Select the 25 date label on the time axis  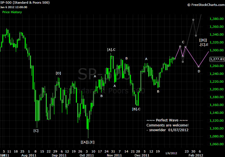[22, 151]
